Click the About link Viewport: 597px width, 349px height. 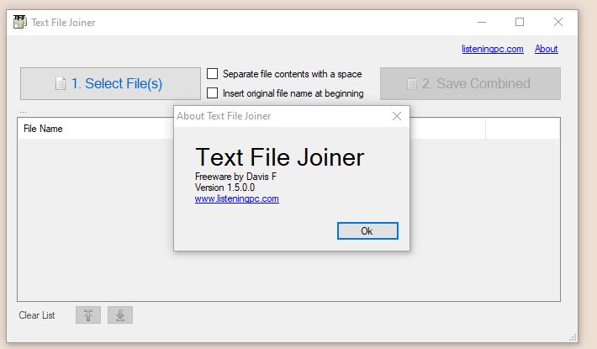tap(546, 49)
